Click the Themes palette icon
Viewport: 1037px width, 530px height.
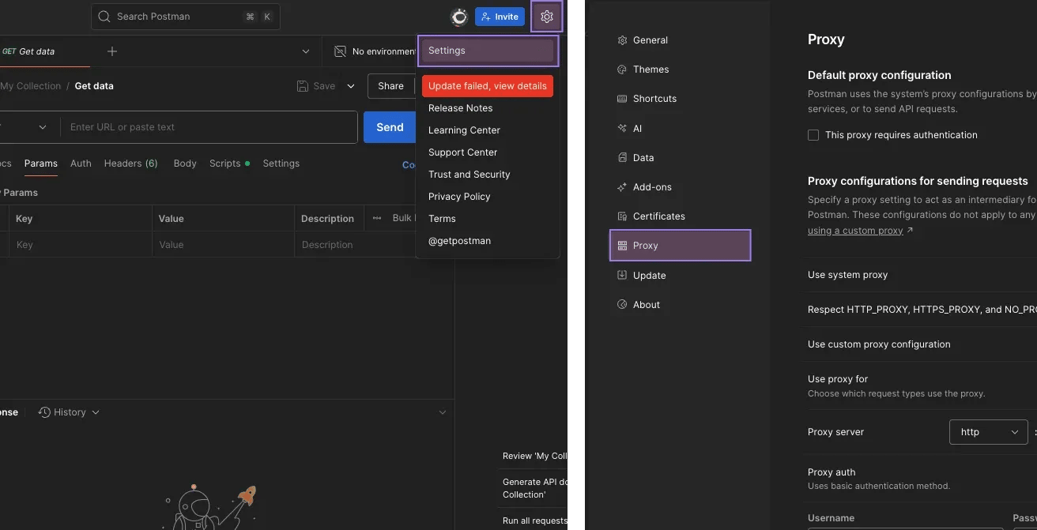[x=622, y=70]
